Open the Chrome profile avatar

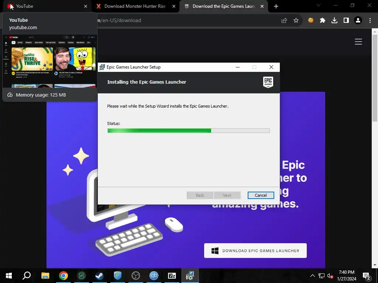point(358,21)
